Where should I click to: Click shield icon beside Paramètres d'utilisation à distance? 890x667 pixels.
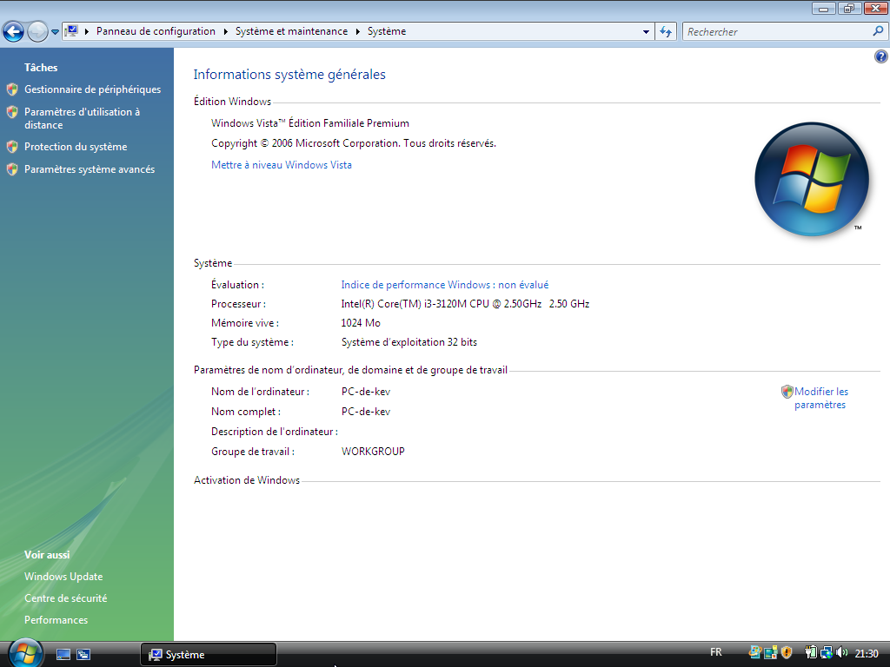[x=12, y=112]
